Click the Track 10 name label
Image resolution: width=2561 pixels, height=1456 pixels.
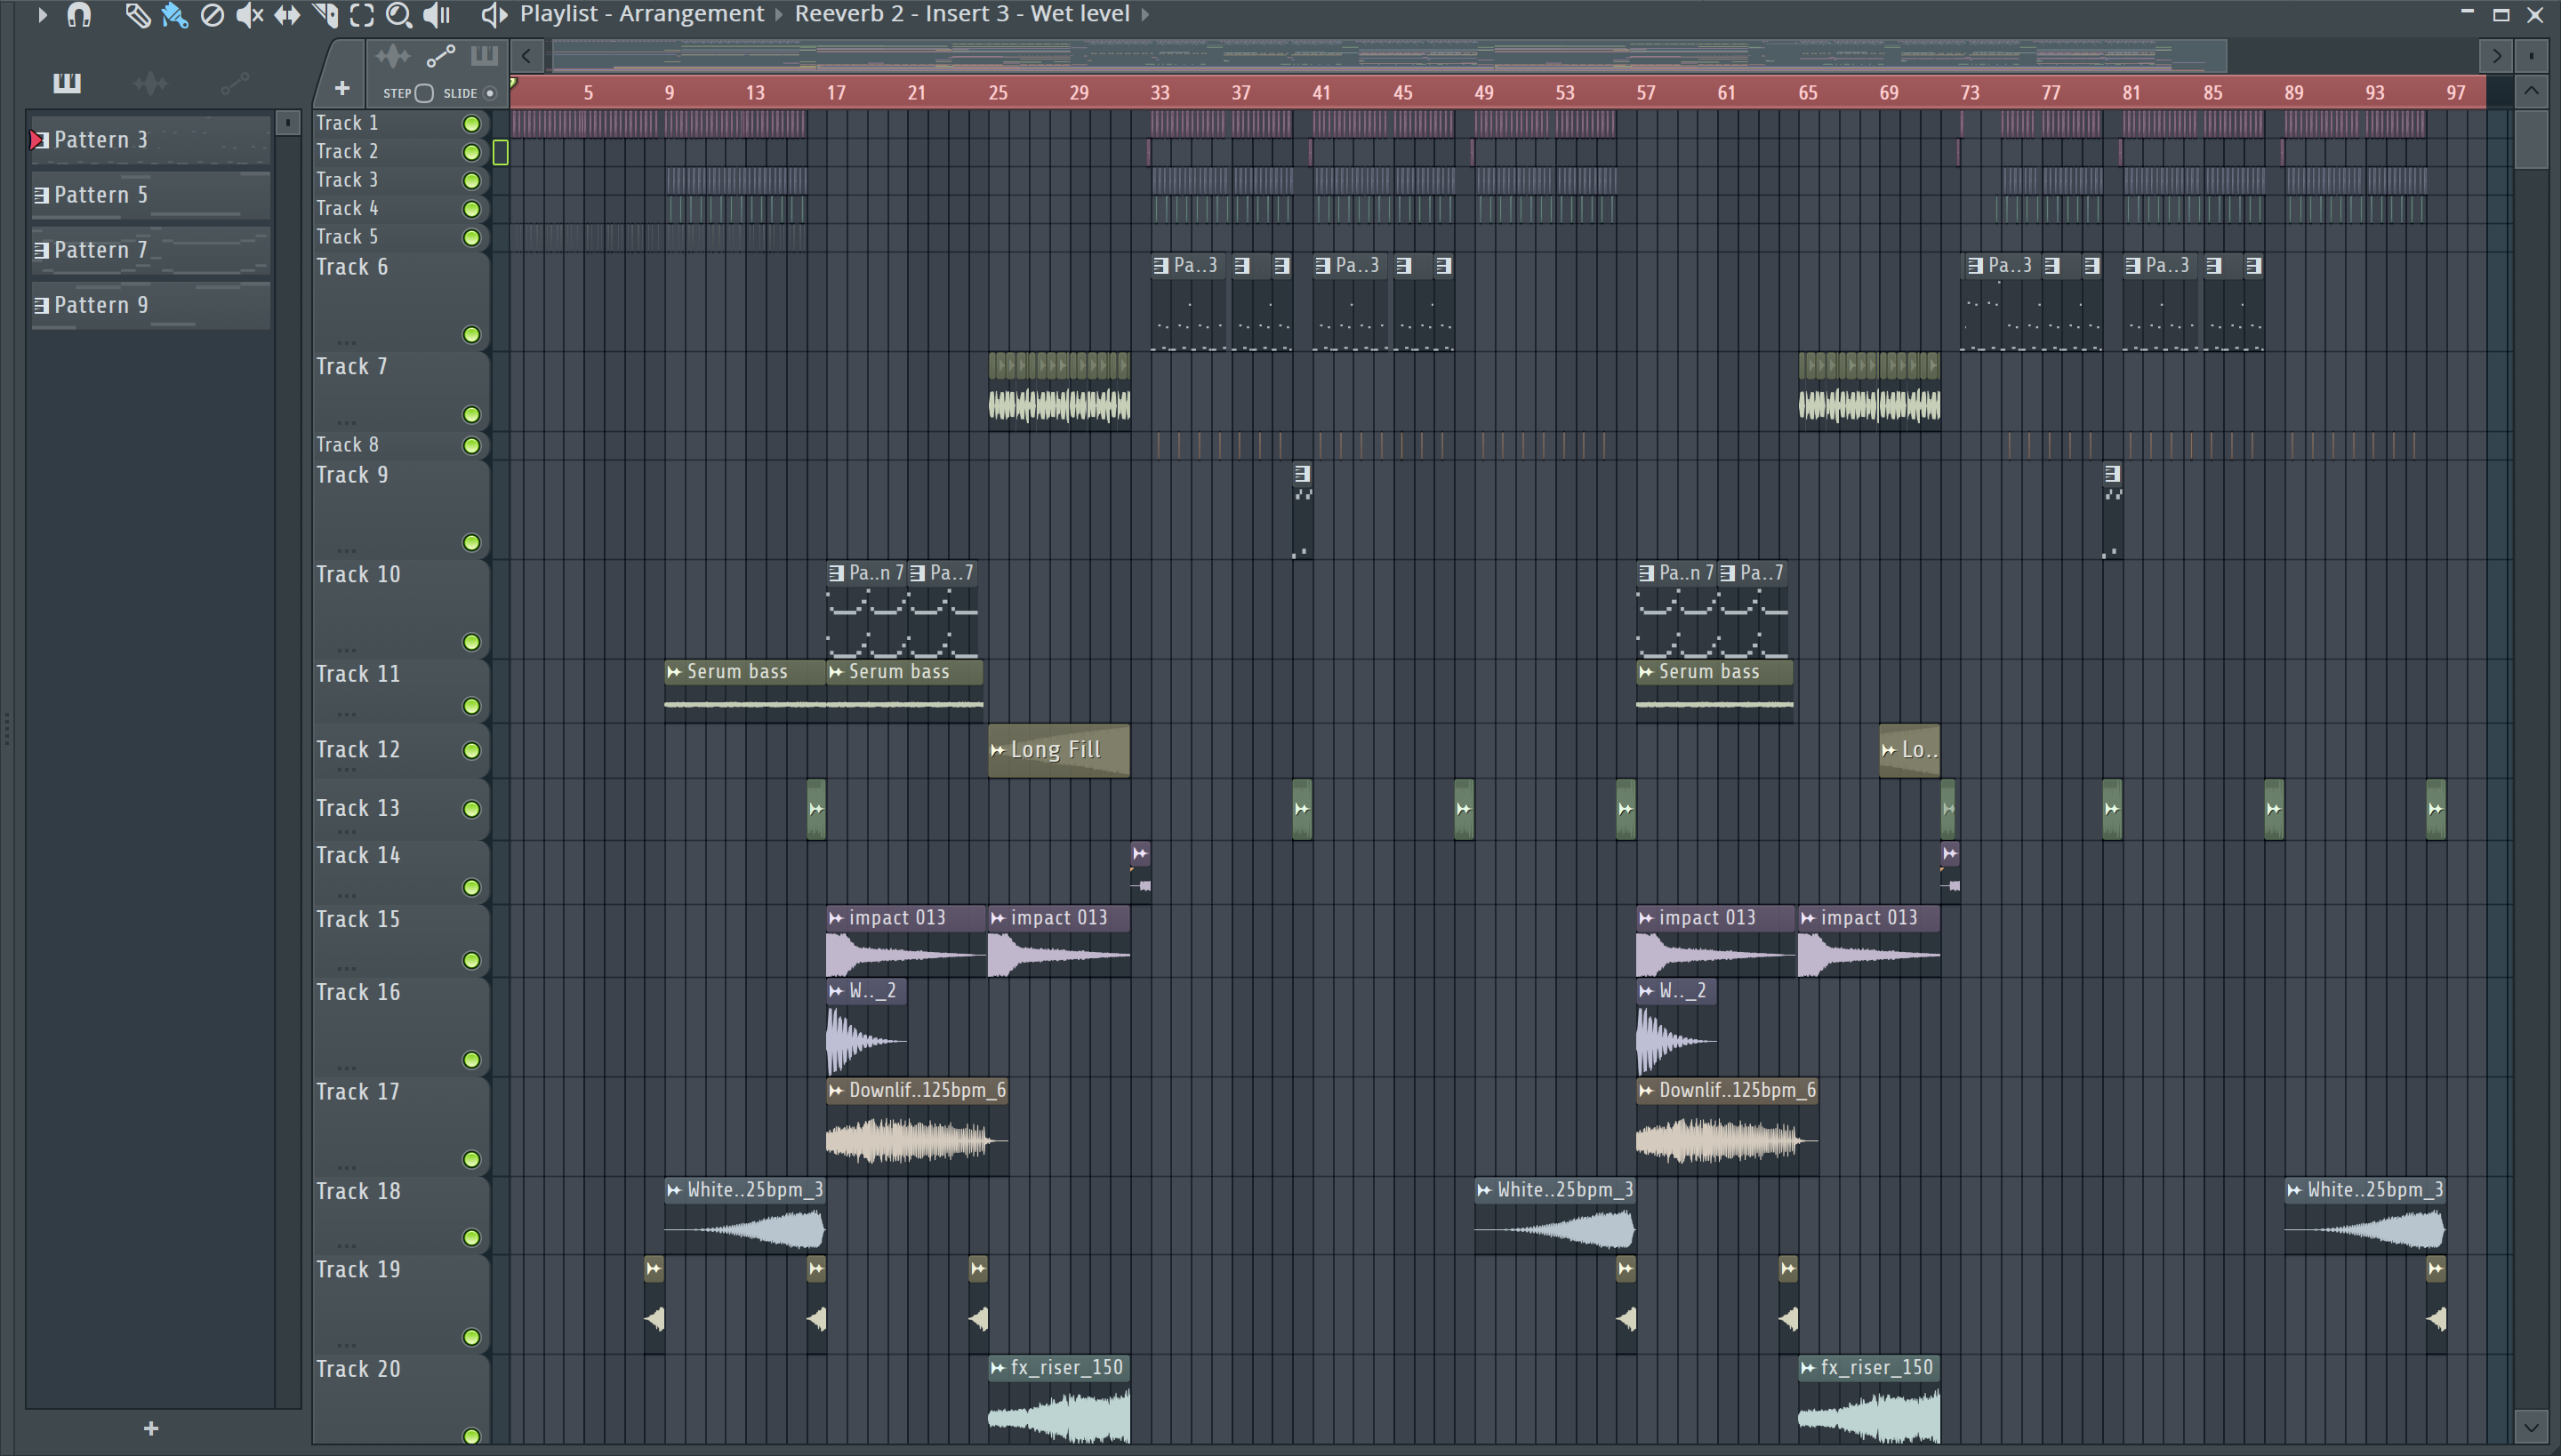tap(358, 575)
